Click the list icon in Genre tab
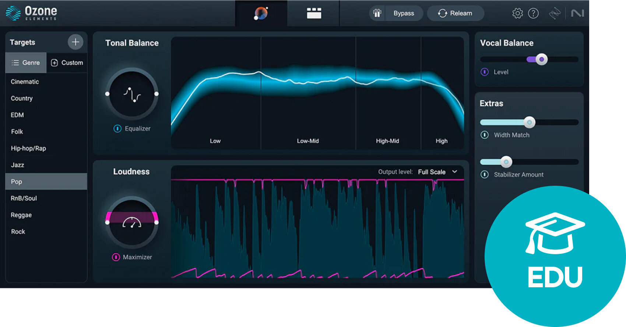626x327 pixels. [x=15, y=63]
